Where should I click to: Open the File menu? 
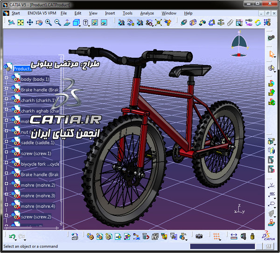point(63,13)
